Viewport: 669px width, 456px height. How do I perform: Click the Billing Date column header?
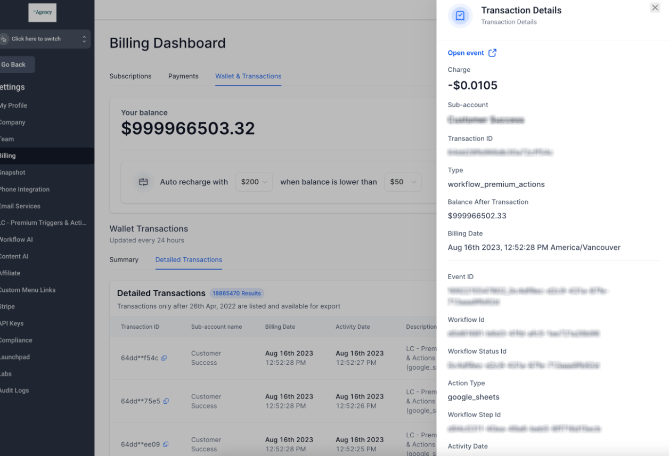[280, 327]
